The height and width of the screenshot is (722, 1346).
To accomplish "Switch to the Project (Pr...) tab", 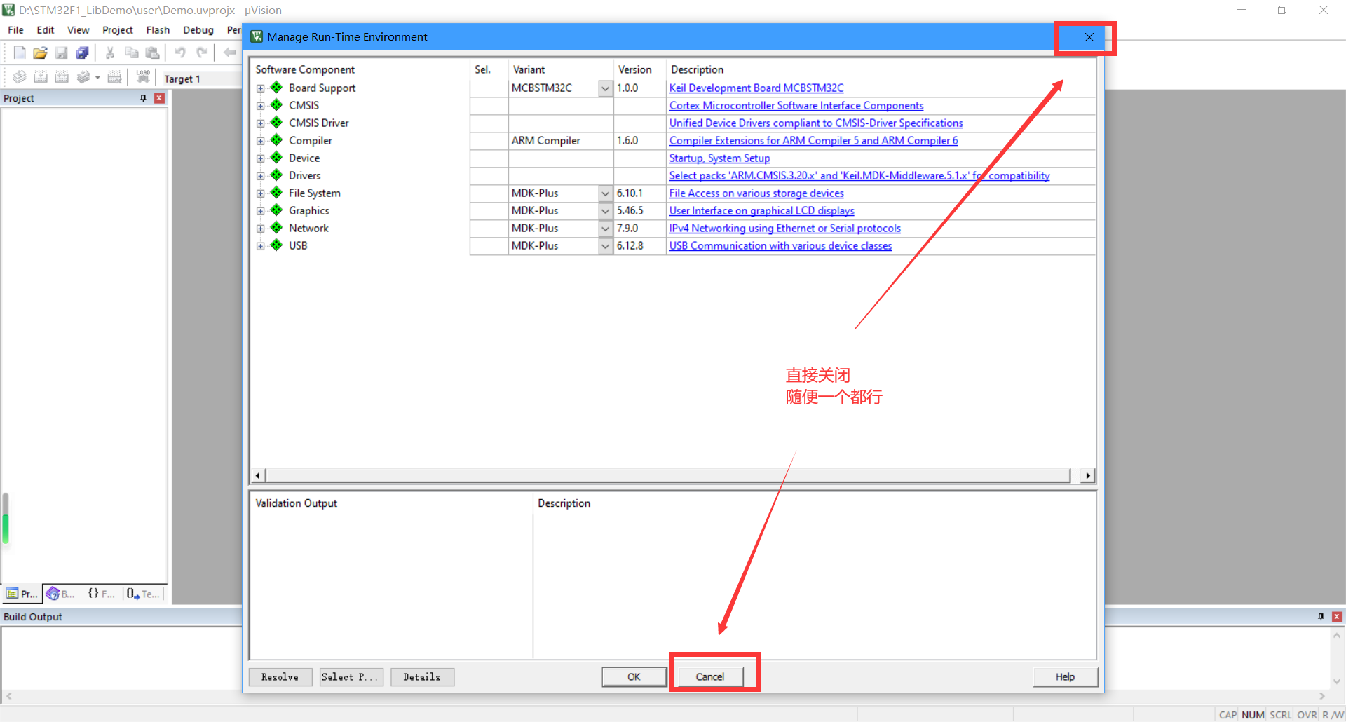I will [22, 594].
